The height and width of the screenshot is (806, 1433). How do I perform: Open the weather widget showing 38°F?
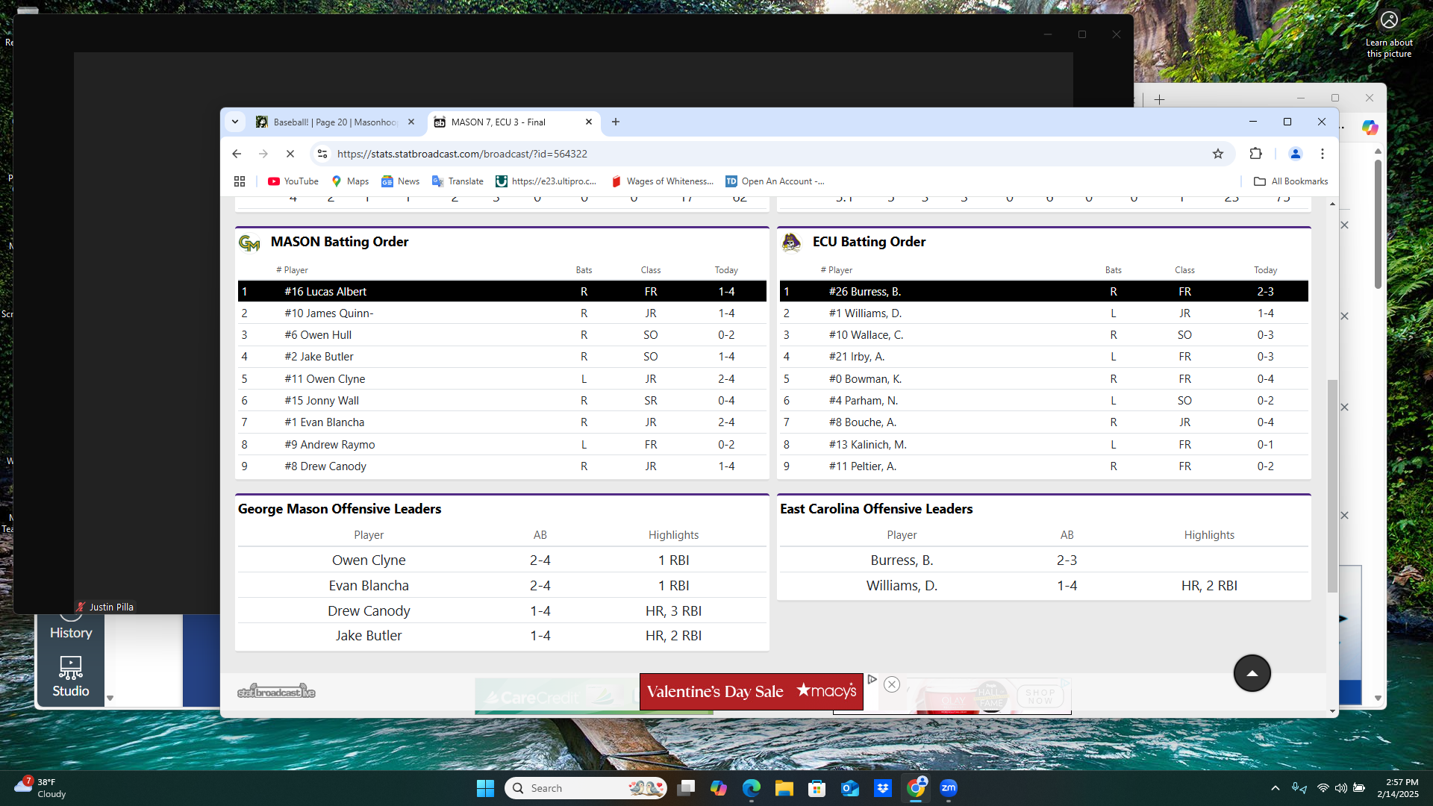click(41, 788)
